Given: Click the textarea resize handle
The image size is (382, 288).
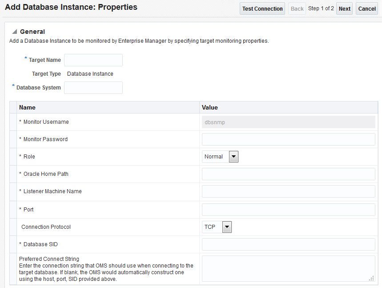Looking at the screenshot, I should [372, 278].
